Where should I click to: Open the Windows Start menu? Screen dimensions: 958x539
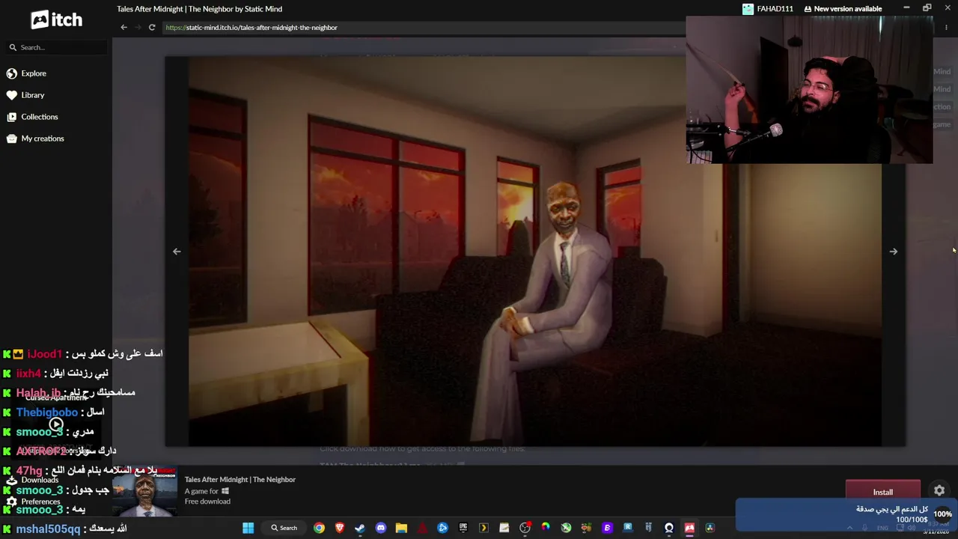coord(248,528)
